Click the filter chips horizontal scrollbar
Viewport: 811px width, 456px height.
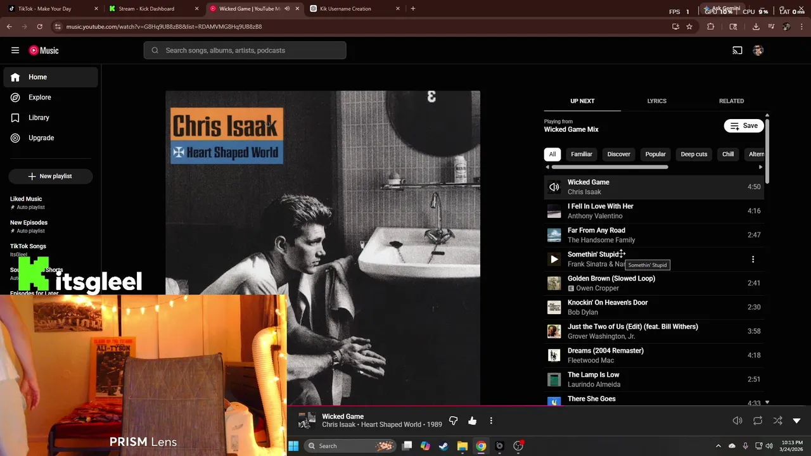coord(610,167)
